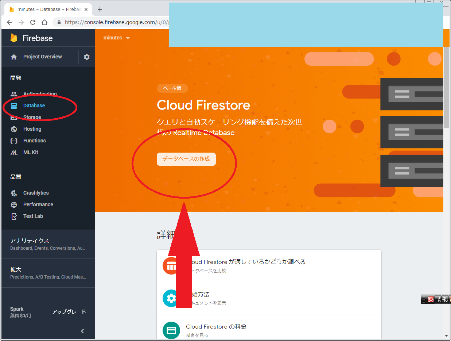The height and width of the screenshot is (341, 451).
Task: Open a new browser tab
Action: coord(100,9)
